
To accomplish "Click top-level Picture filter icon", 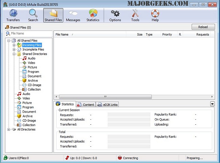I will click(x=19, y=103).
